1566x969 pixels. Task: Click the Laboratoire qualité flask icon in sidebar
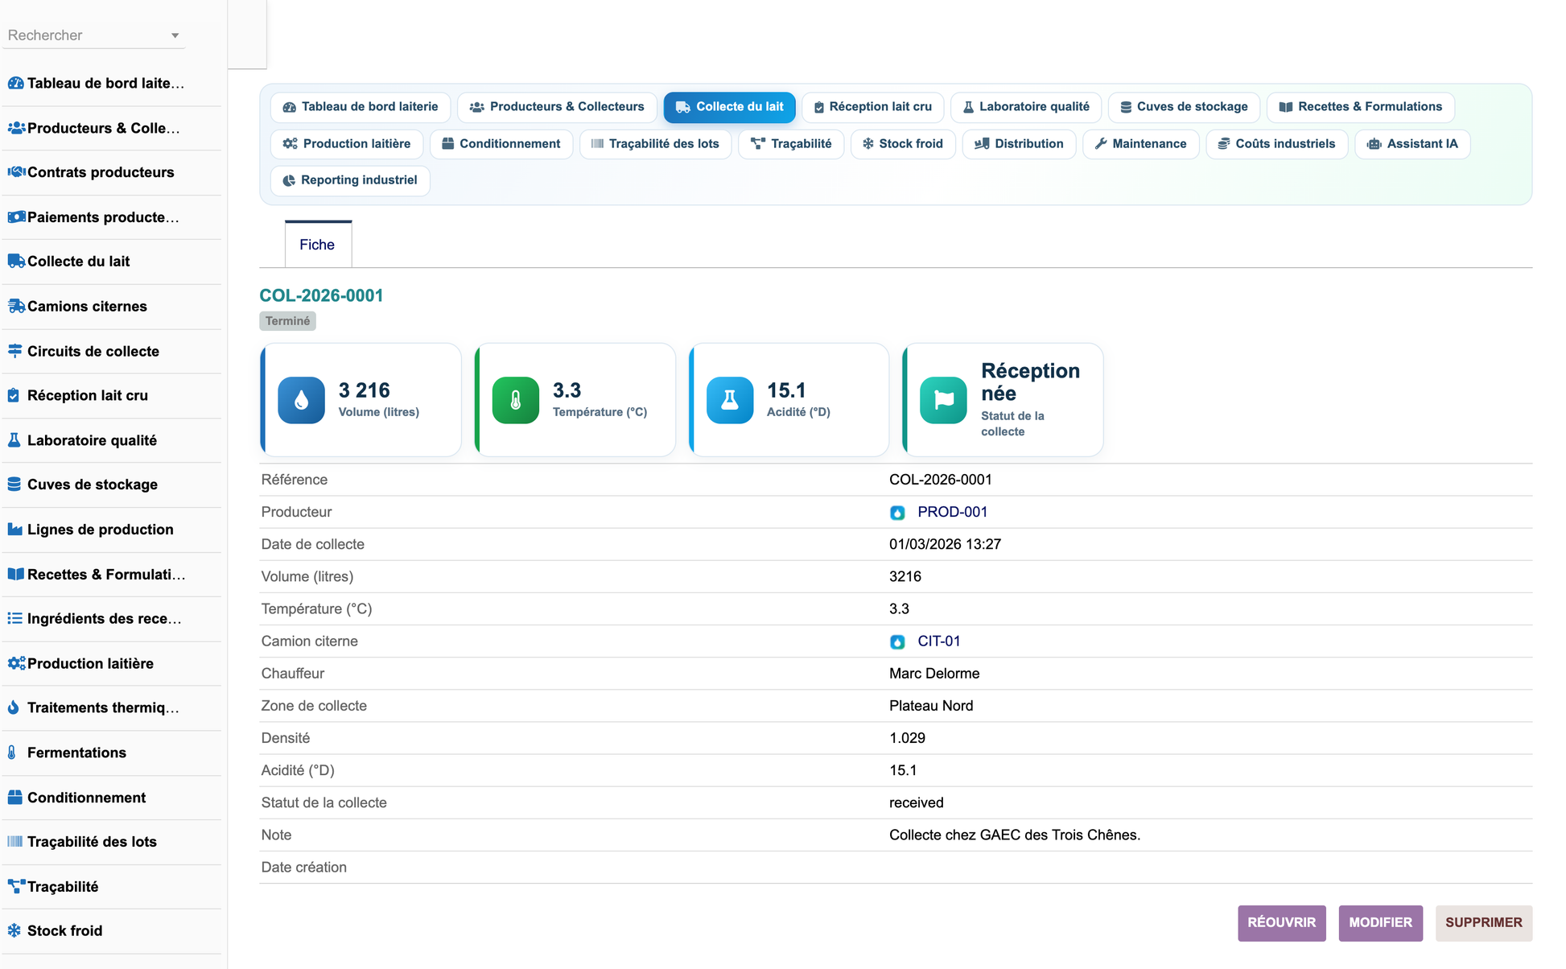(14, 440)
